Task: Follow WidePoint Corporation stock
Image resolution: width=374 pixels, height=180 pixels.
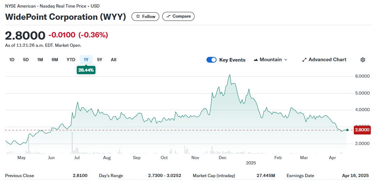Action: tap(145, 17)
